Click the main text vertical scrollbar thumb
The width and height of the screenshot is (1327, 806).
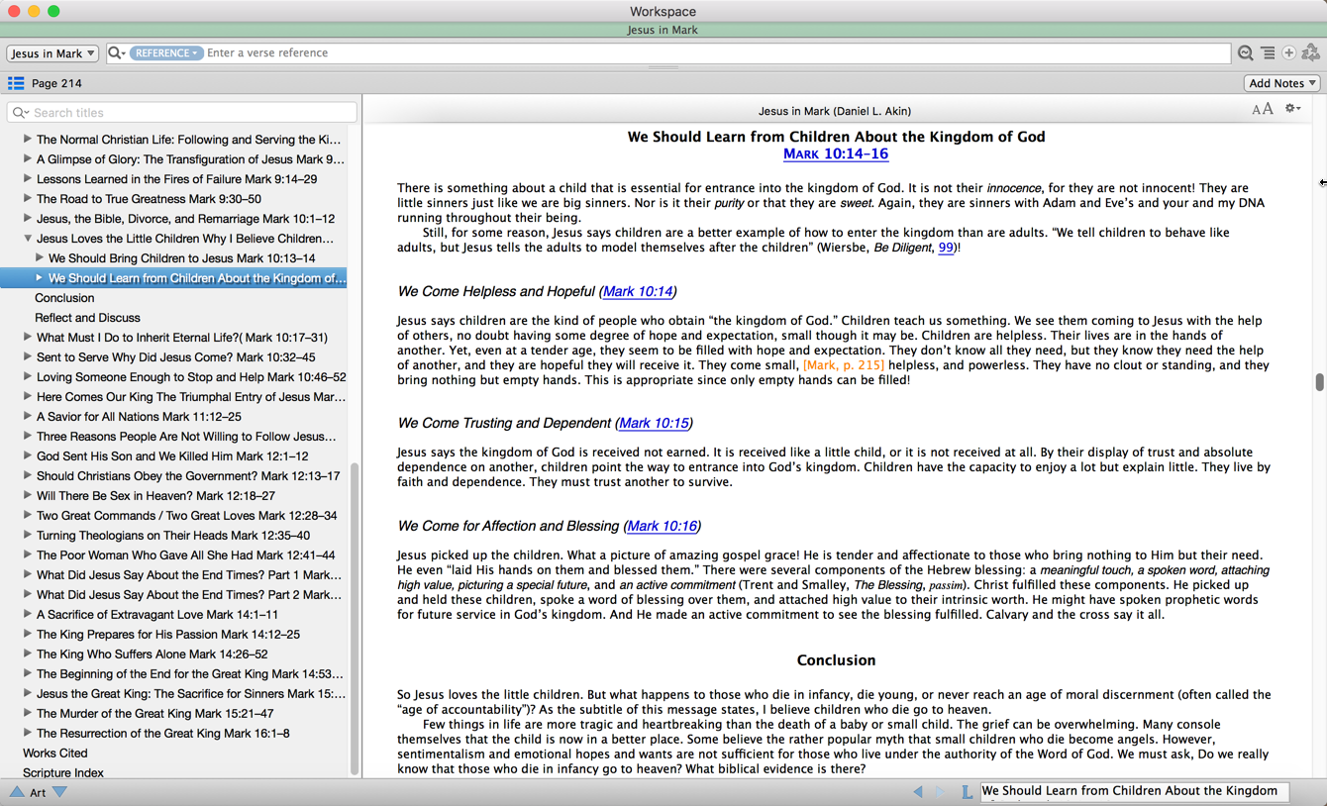(x=1319, y=382)
